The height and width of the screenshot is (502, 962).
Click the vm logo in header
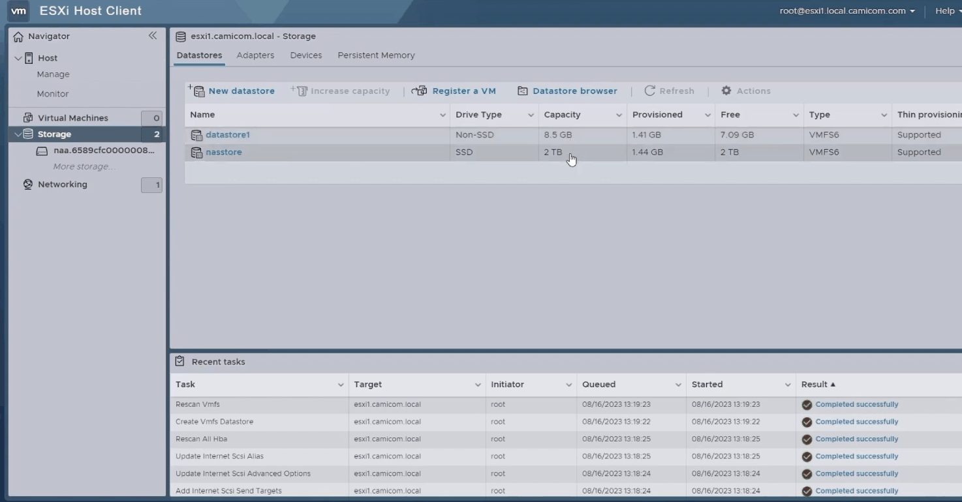(19, 11)
